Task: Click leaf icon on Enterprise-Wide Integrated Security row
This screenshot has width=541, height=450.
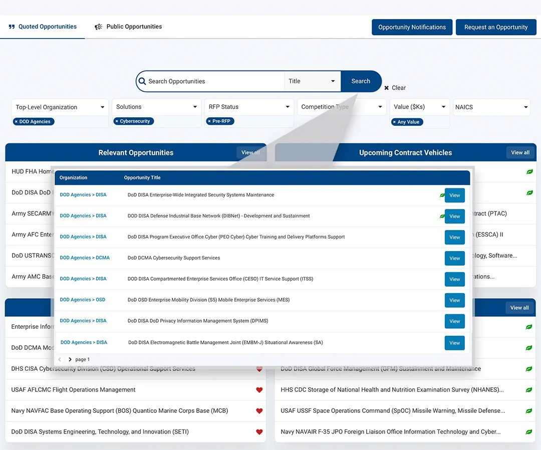Action: 442,195
